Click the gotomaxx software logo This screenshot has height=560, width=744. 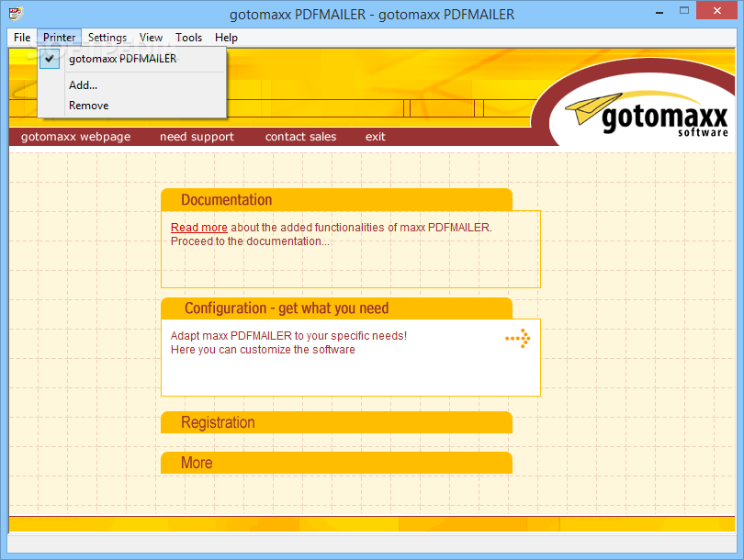[648, 114]
